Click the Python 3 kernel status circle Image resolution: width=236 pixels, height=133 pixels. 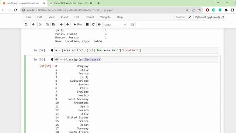[223, 17]
